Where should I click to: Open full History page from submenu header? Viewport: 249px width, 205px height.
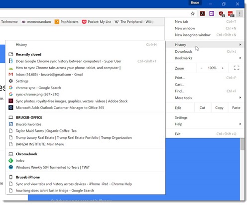[86, 45]
